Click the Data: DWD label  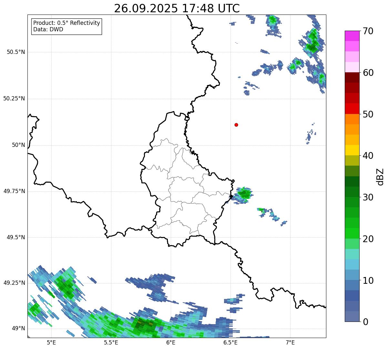click(x=48, y=29)
